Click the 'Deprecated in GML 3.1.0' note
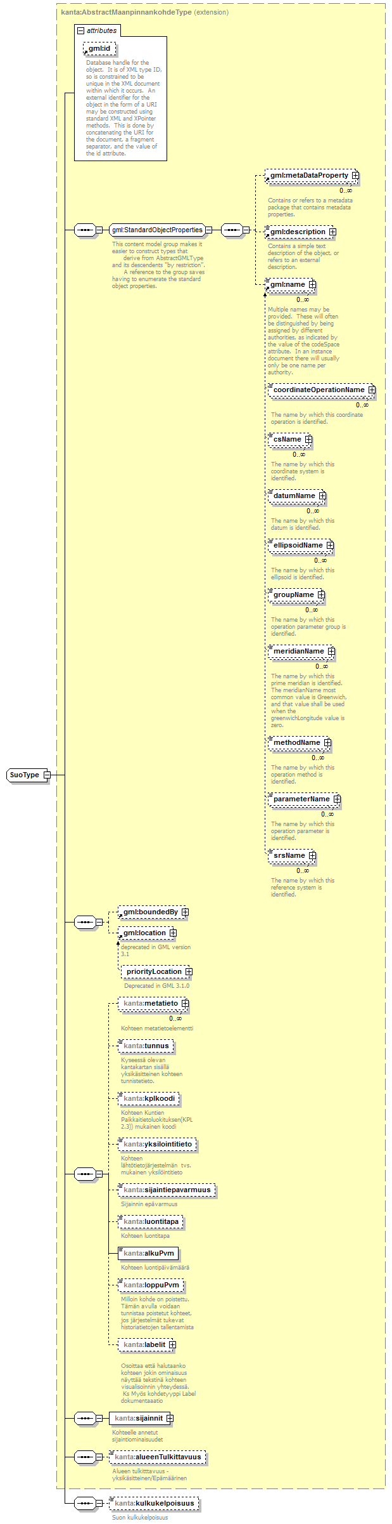Viewport: 392px width, 1524px height. click(156, 985)
